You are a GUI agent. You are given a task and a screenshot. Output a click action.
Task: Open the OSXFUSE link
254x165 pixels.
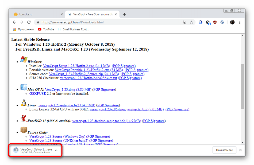click(x=38, y=94)
